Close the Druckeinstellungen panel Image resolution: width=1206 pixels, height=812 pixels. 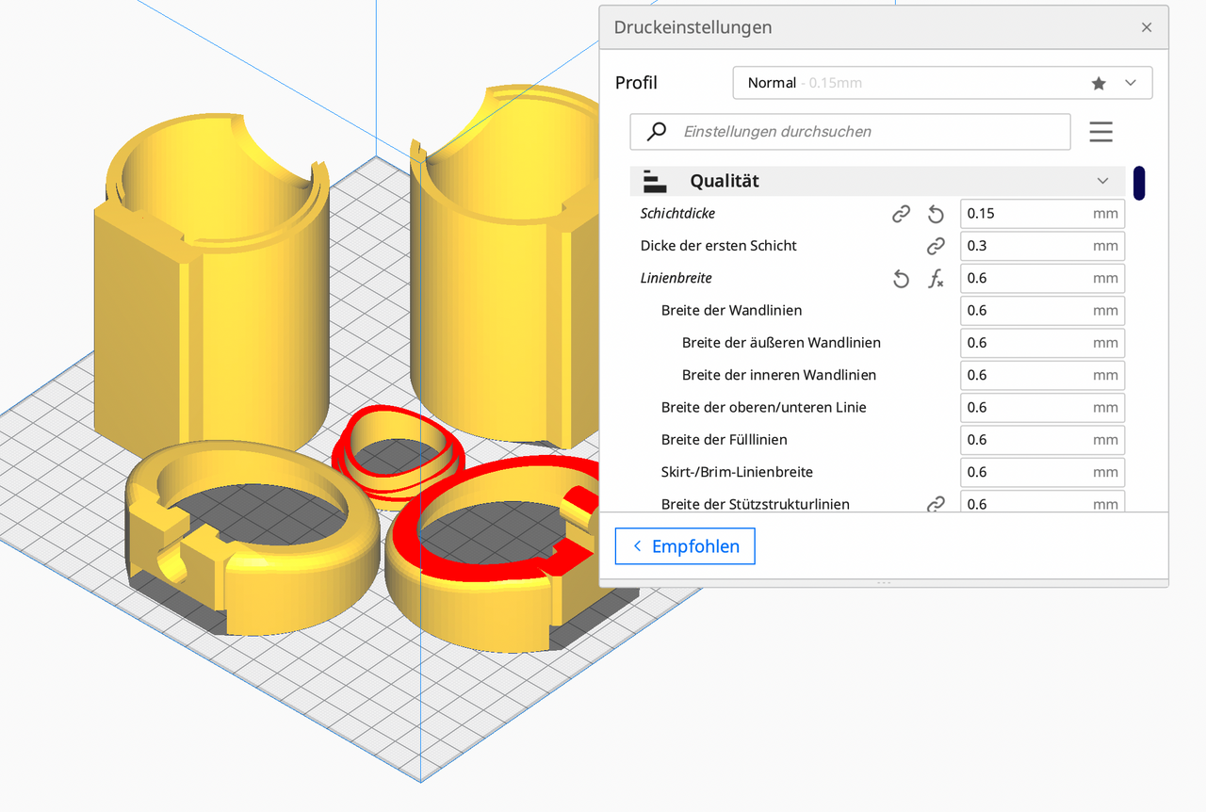[1146, 27]
